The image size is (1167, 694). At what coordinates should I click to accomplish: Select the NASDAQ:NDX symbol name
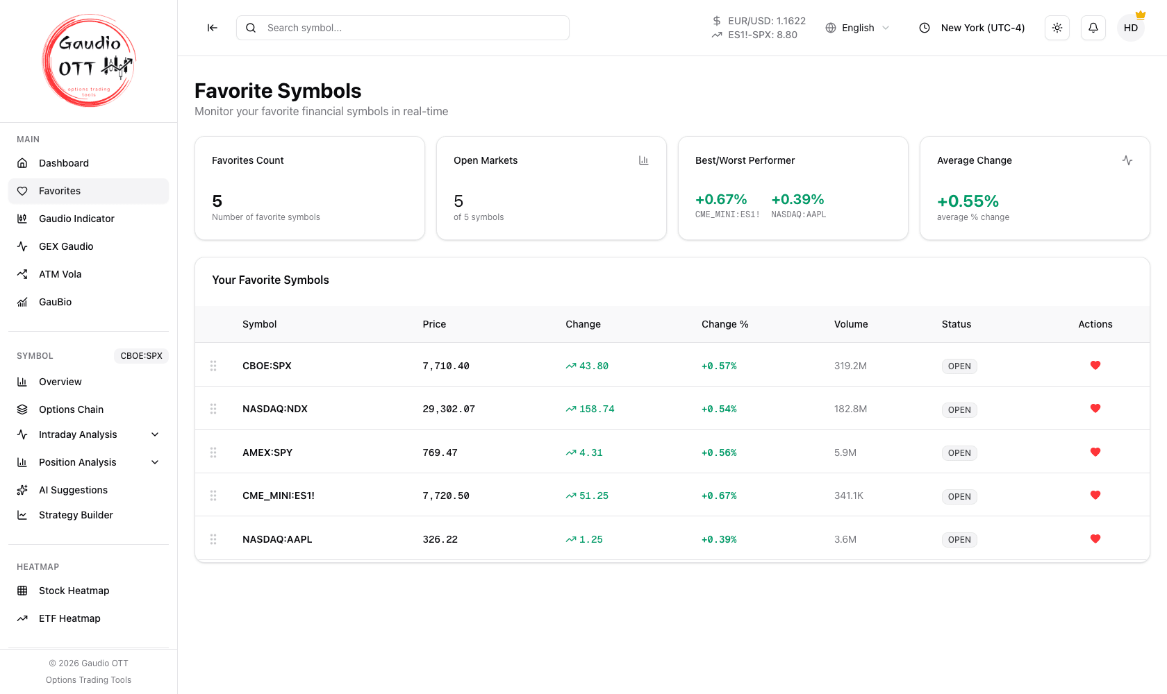click(x=275, y=409)
